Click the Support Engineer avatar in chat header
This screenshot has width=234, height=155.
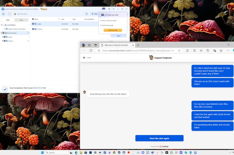151,58
